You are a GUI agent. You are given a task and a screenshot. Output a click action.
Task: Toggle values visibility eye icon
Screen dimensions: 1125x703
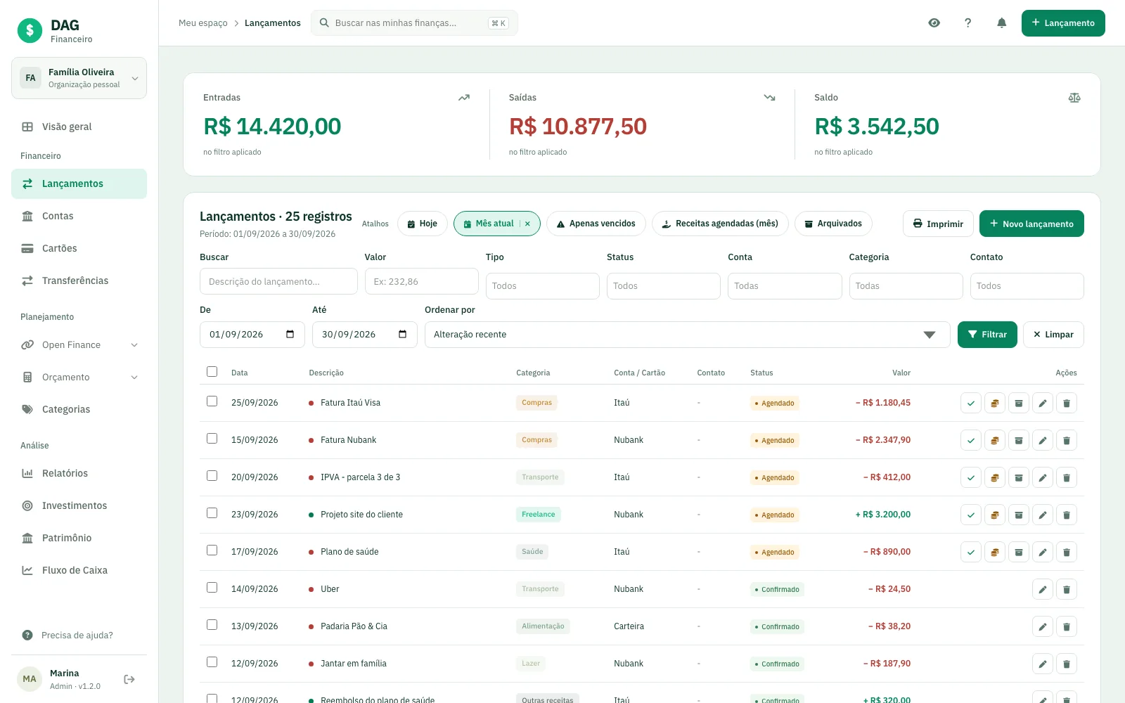pos(934,23)
